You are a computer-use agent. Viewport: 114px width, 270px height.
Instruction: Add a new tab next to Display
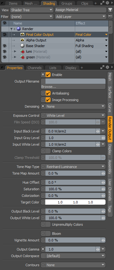(x=82, y=68)
